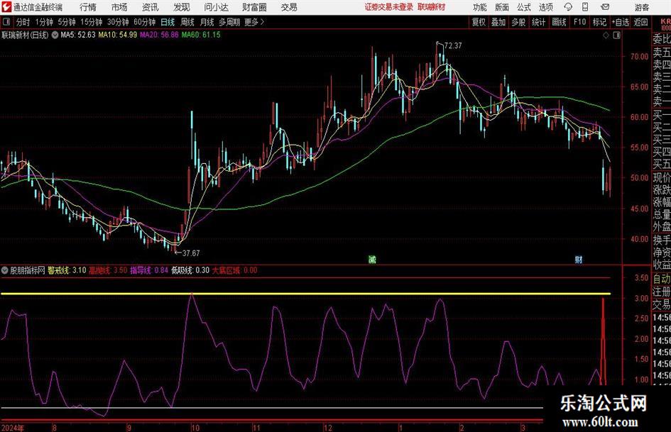Click the MA20: 56.86 indicator value
Screen dimensions: 671x432
pyautogui.click(x=159, y=35)
